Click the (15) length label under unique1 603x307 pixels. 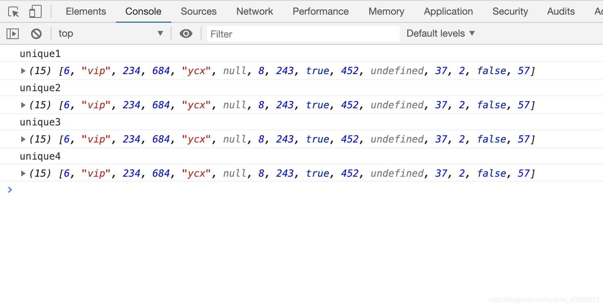click(x=40, y=71)
